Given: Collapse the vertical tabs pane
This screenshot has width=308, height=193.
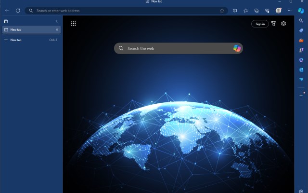Looking at the screenshot, I should click(x=57, y=21).
